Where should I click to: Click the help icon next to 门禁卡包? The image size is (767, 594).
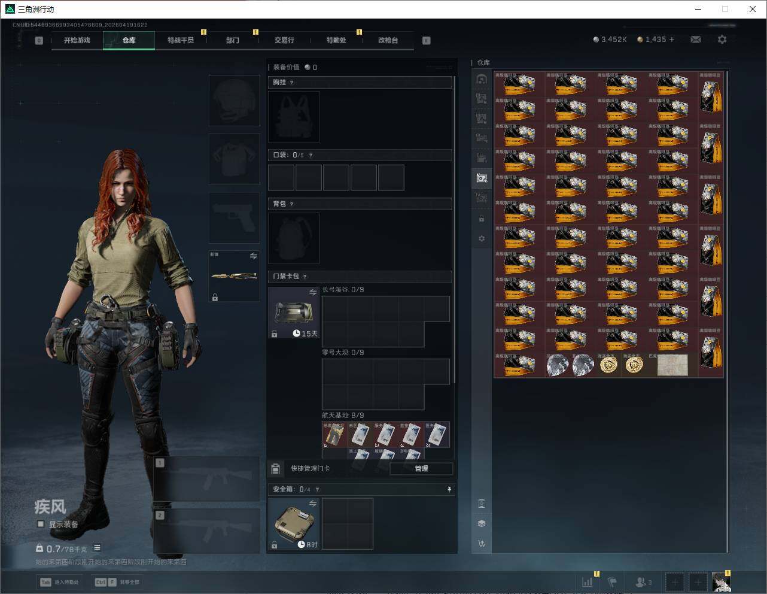[305, 277]
